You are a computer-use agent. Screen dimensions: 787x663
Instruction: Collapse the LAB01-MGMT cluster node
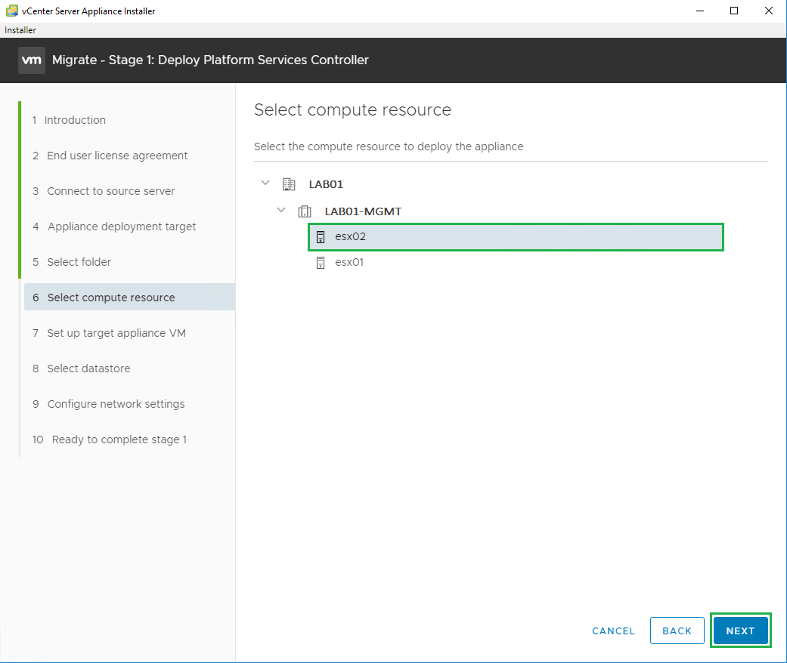(281, 211)
